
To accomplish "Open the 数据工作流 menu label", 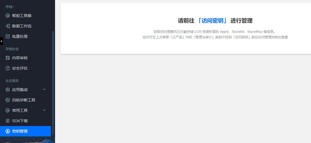I will 22,26.
